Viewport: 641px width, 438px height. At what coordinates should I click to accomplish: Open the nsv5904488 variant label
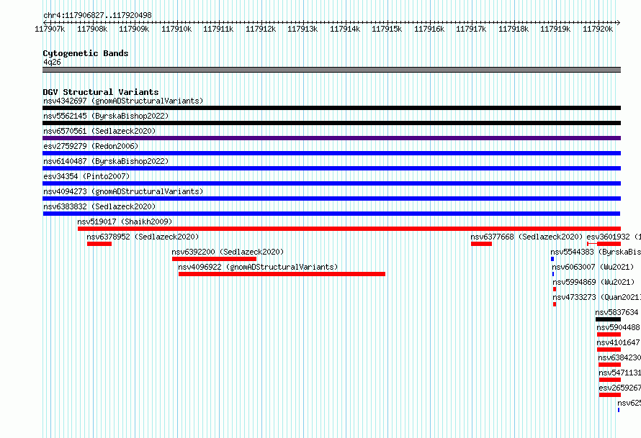(618, 327)
